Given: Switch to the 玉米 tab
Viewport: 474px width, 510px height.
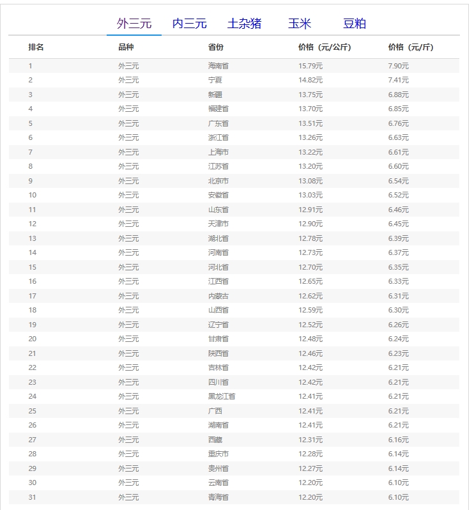Looking at the screenshot, I should click(300, 24).
